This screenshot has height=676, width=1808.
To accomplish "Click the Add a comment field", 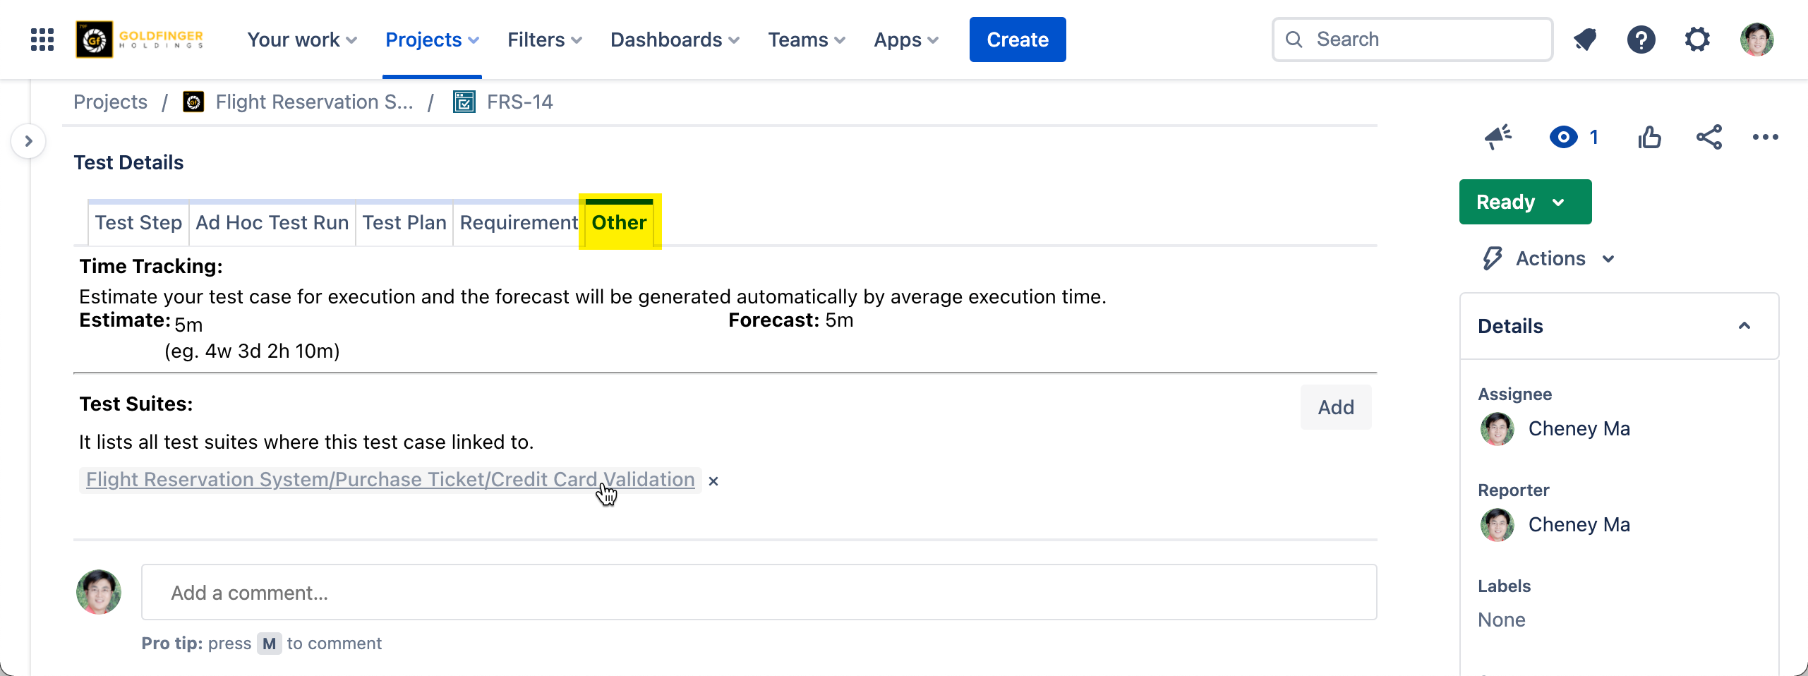I will pos(758,593).
